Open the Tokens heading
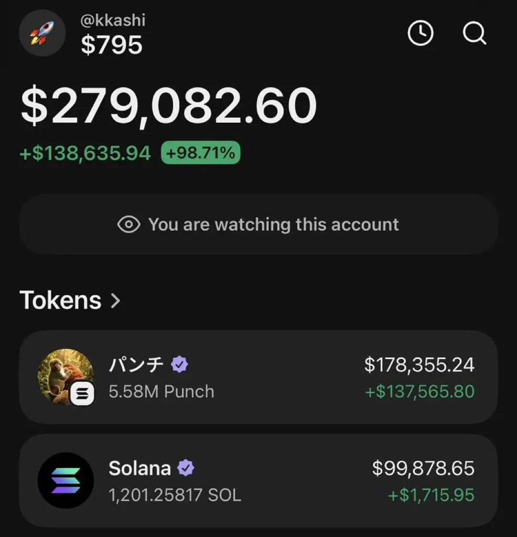Viewport: 517px width, 537px height. (60, 300)
